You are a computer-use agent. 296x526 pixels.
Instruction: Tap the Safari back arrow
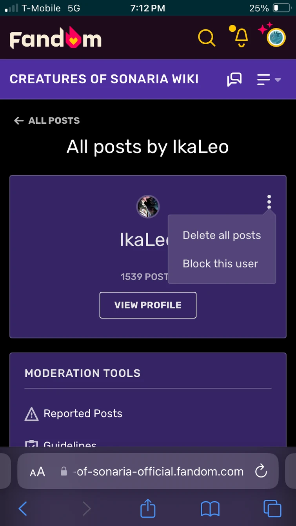tap(23, 509)
